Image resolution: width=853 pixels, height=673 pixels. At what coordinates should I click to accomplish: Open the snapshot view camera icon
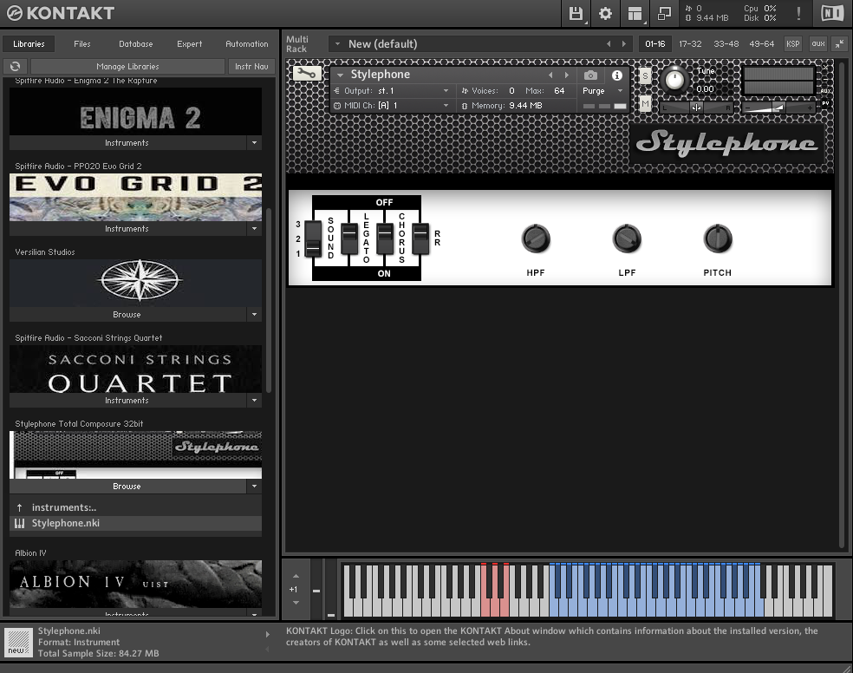point(590,75)
